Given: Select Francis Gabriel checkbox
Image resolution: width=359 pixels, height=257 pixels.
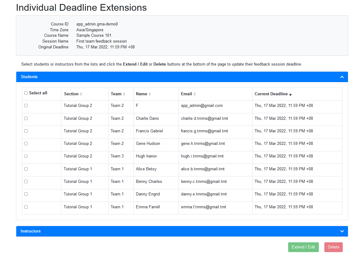Looking at the screenshot, I should coord(26,131).
